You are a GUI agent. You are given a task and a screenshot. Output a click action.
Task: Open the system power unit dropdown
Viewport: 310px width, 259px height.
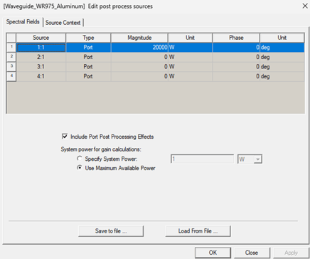click(x=250, y=159)
